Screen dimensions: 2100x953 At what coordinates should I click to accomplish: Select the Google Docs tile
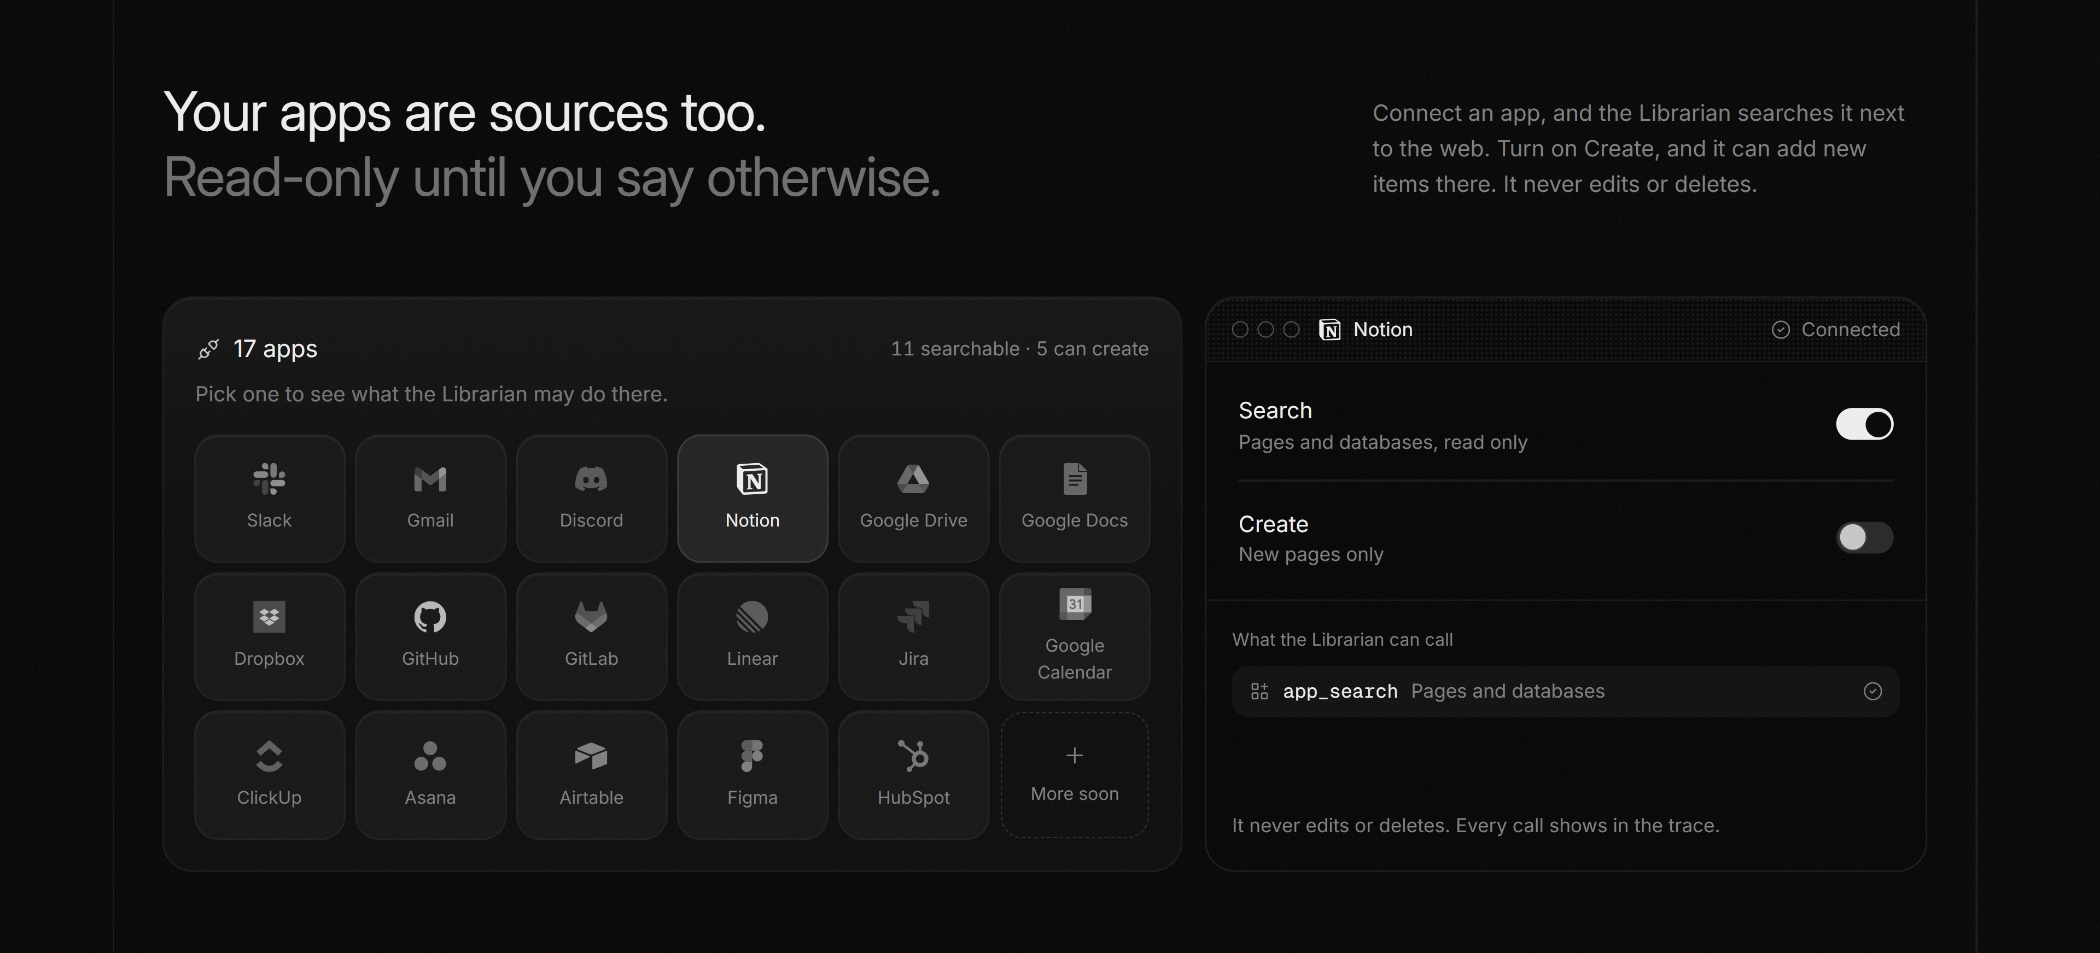(1075, 498)
